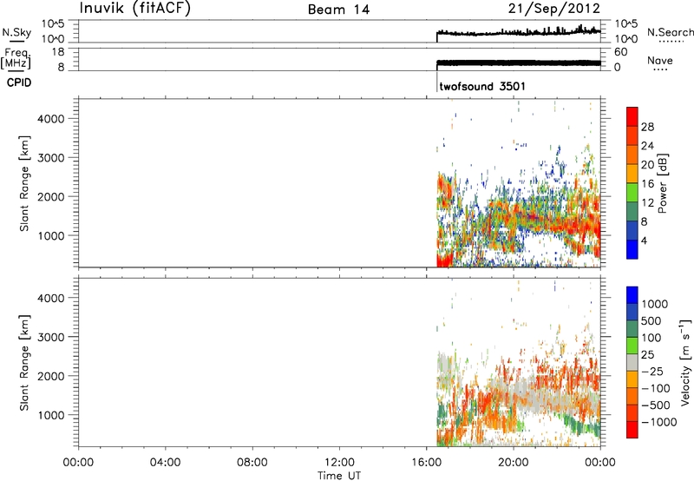Click the dotted line sample under N.Search
Viewport: 694px width, 481px height.
671,42
